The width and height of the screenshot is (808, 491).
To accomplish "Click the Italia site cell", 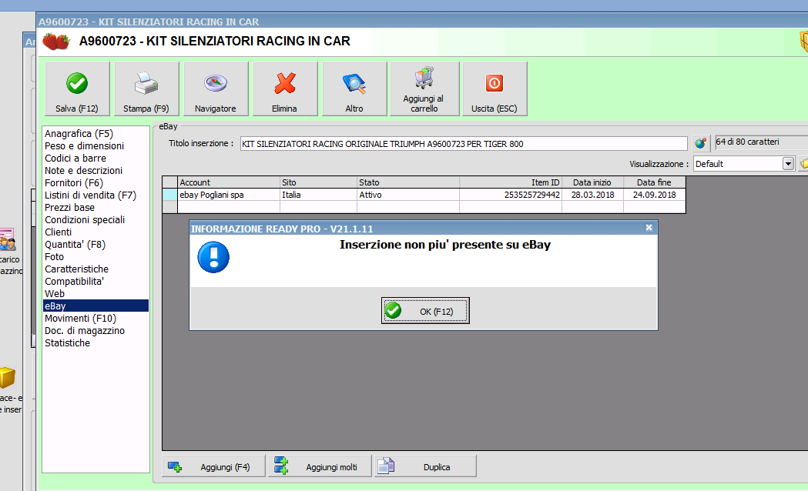I will pyautogui.click(x=318, y=195).
